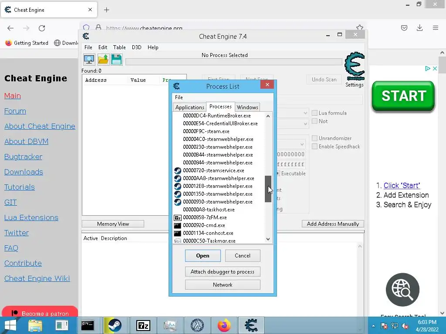Click process list scroll up arrow

click(x=268, y=116)
